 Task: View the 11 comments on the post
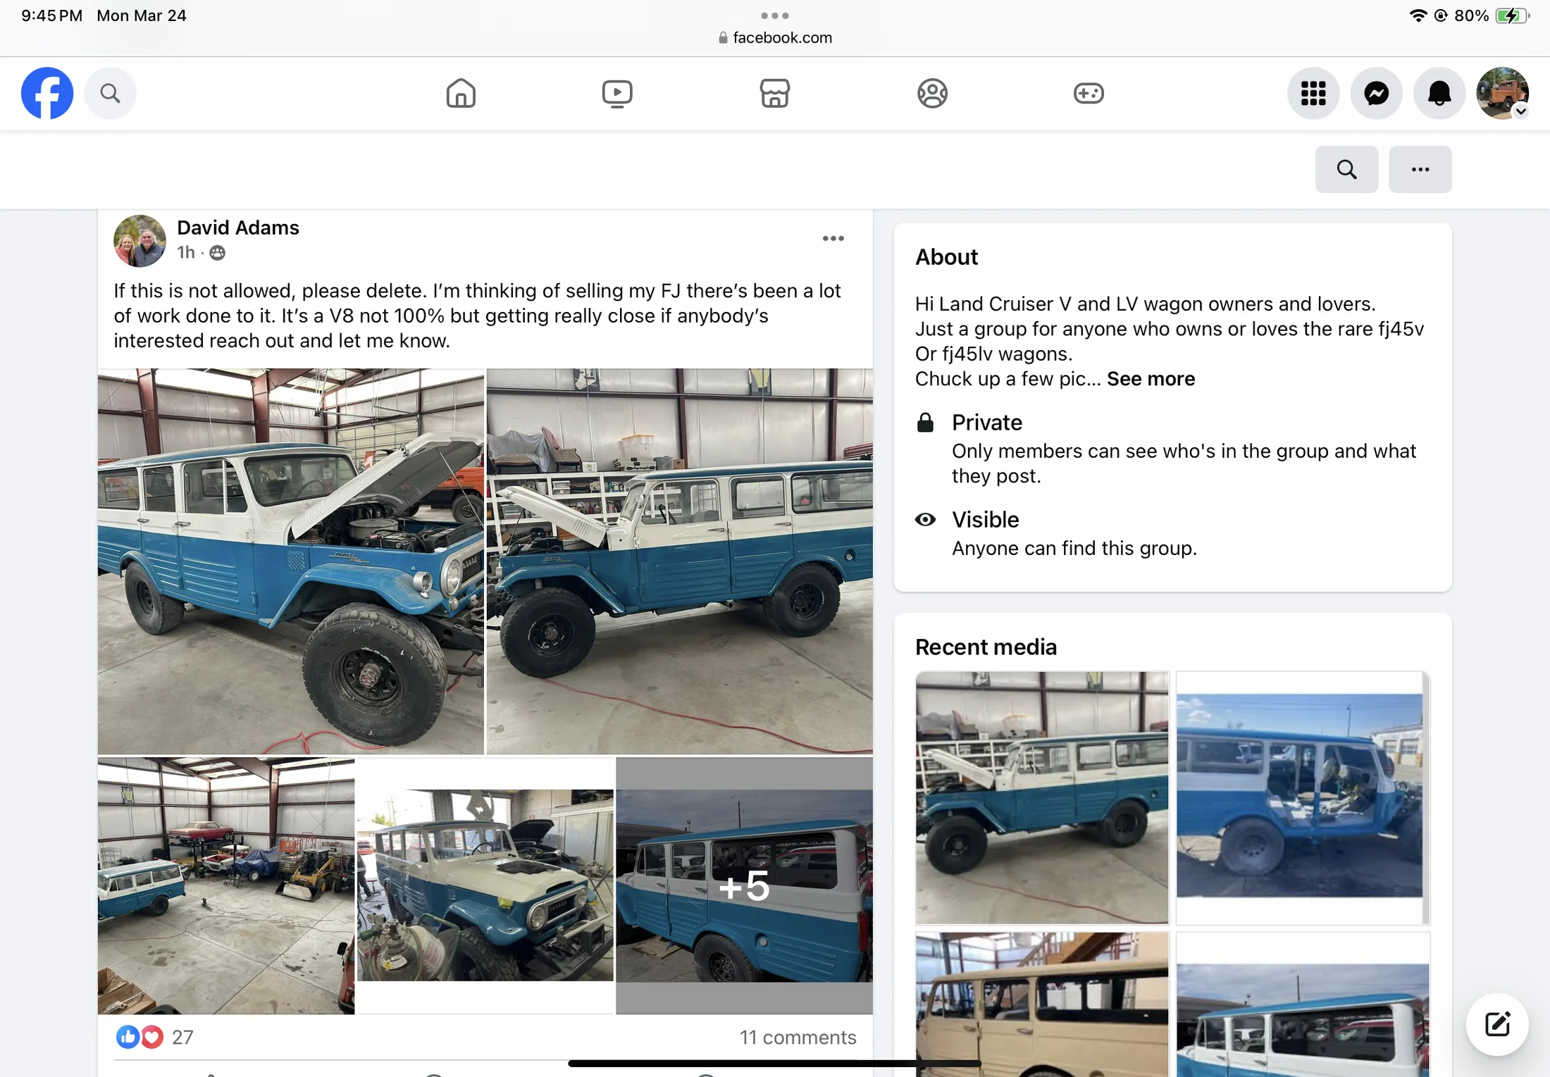(x=798, y=1037)
